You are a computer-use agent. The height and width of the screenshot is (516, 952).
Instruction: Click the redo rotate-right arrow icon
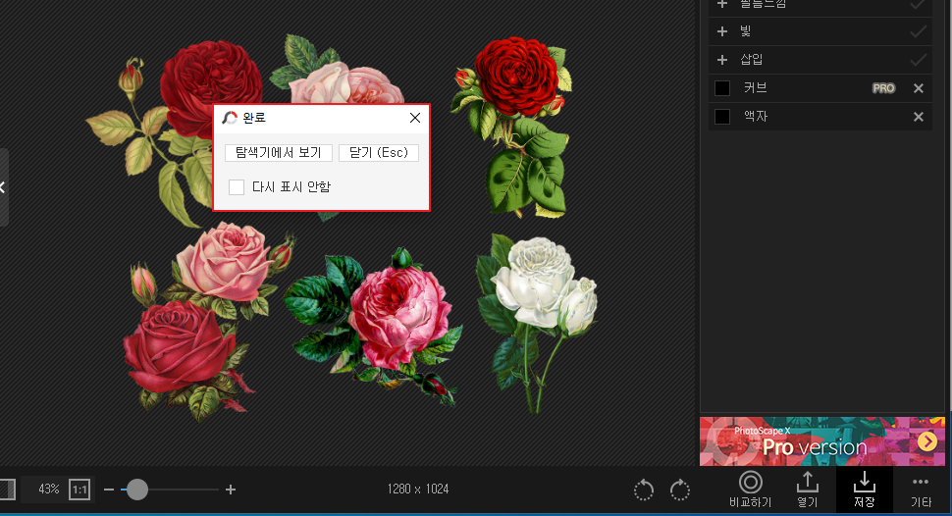(x=680, y=490)
